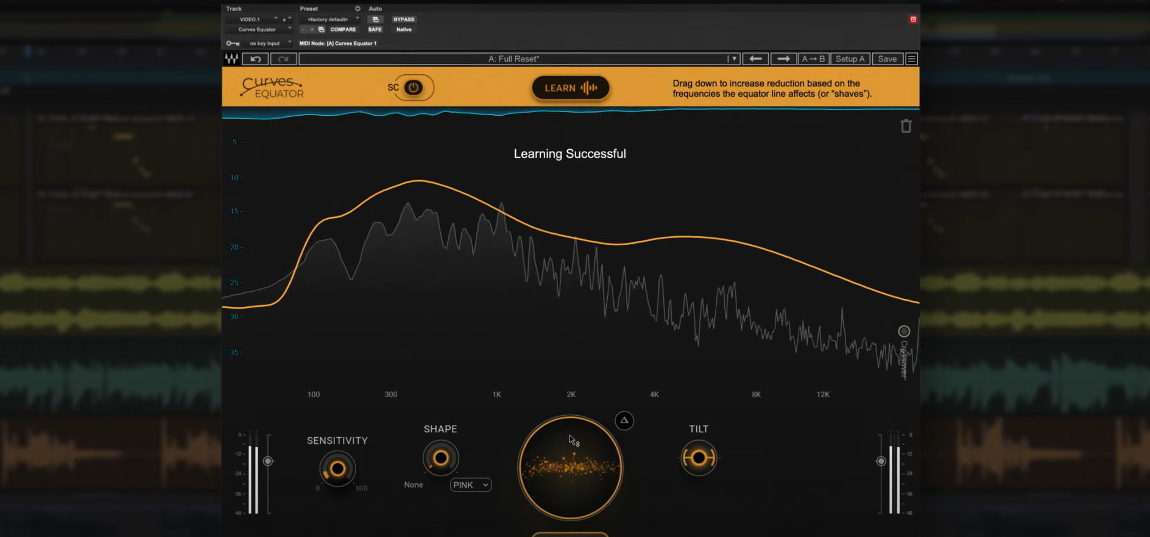1150x537 pixels.
Task: Open the A: Full Reset preset list arrow
Action: pos(733,59)
